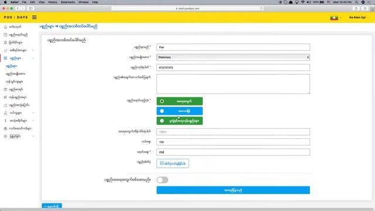
Task: Click the image icon on the upload picture button
Action: (162, 163)
